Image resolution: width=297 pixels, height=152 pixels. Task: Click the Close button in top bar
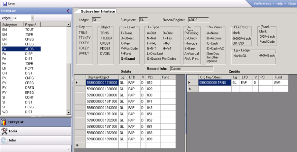(x=292, y=4)
